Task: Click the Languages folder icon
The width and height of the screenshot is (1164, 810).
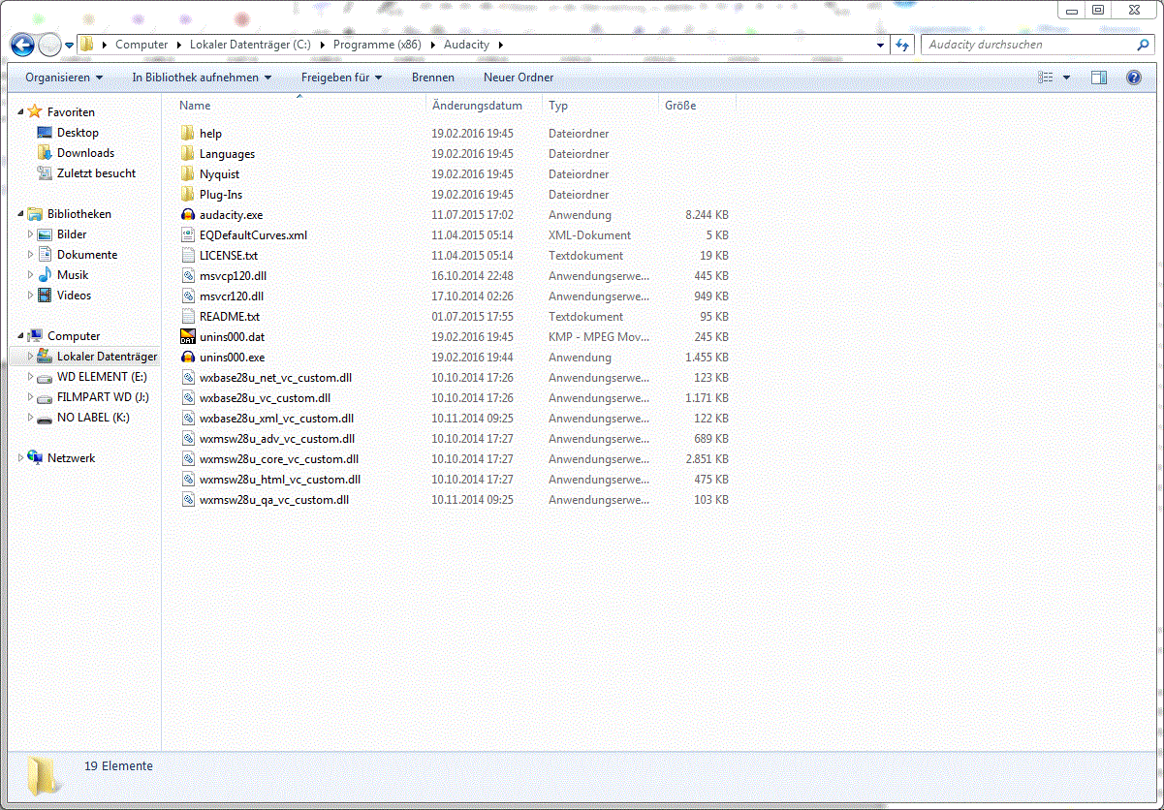Action: tap(188, 154)
